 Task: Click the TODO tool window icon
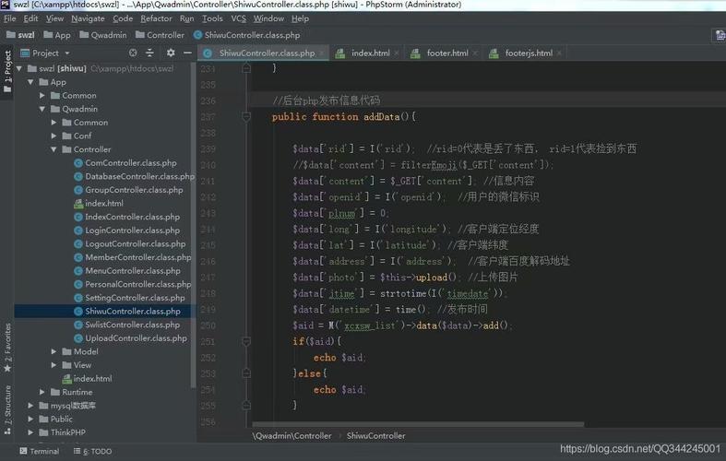[x=77, y=451]
